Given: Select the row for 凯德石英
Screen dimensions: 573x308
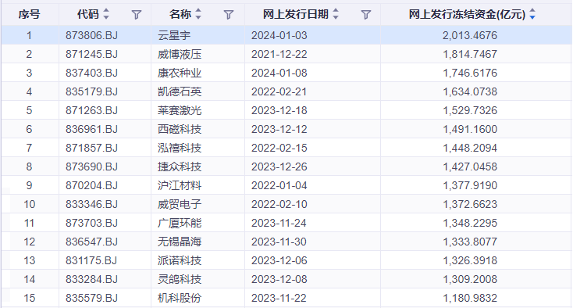Looking at the screenshot, I should [x=286, y=91].
